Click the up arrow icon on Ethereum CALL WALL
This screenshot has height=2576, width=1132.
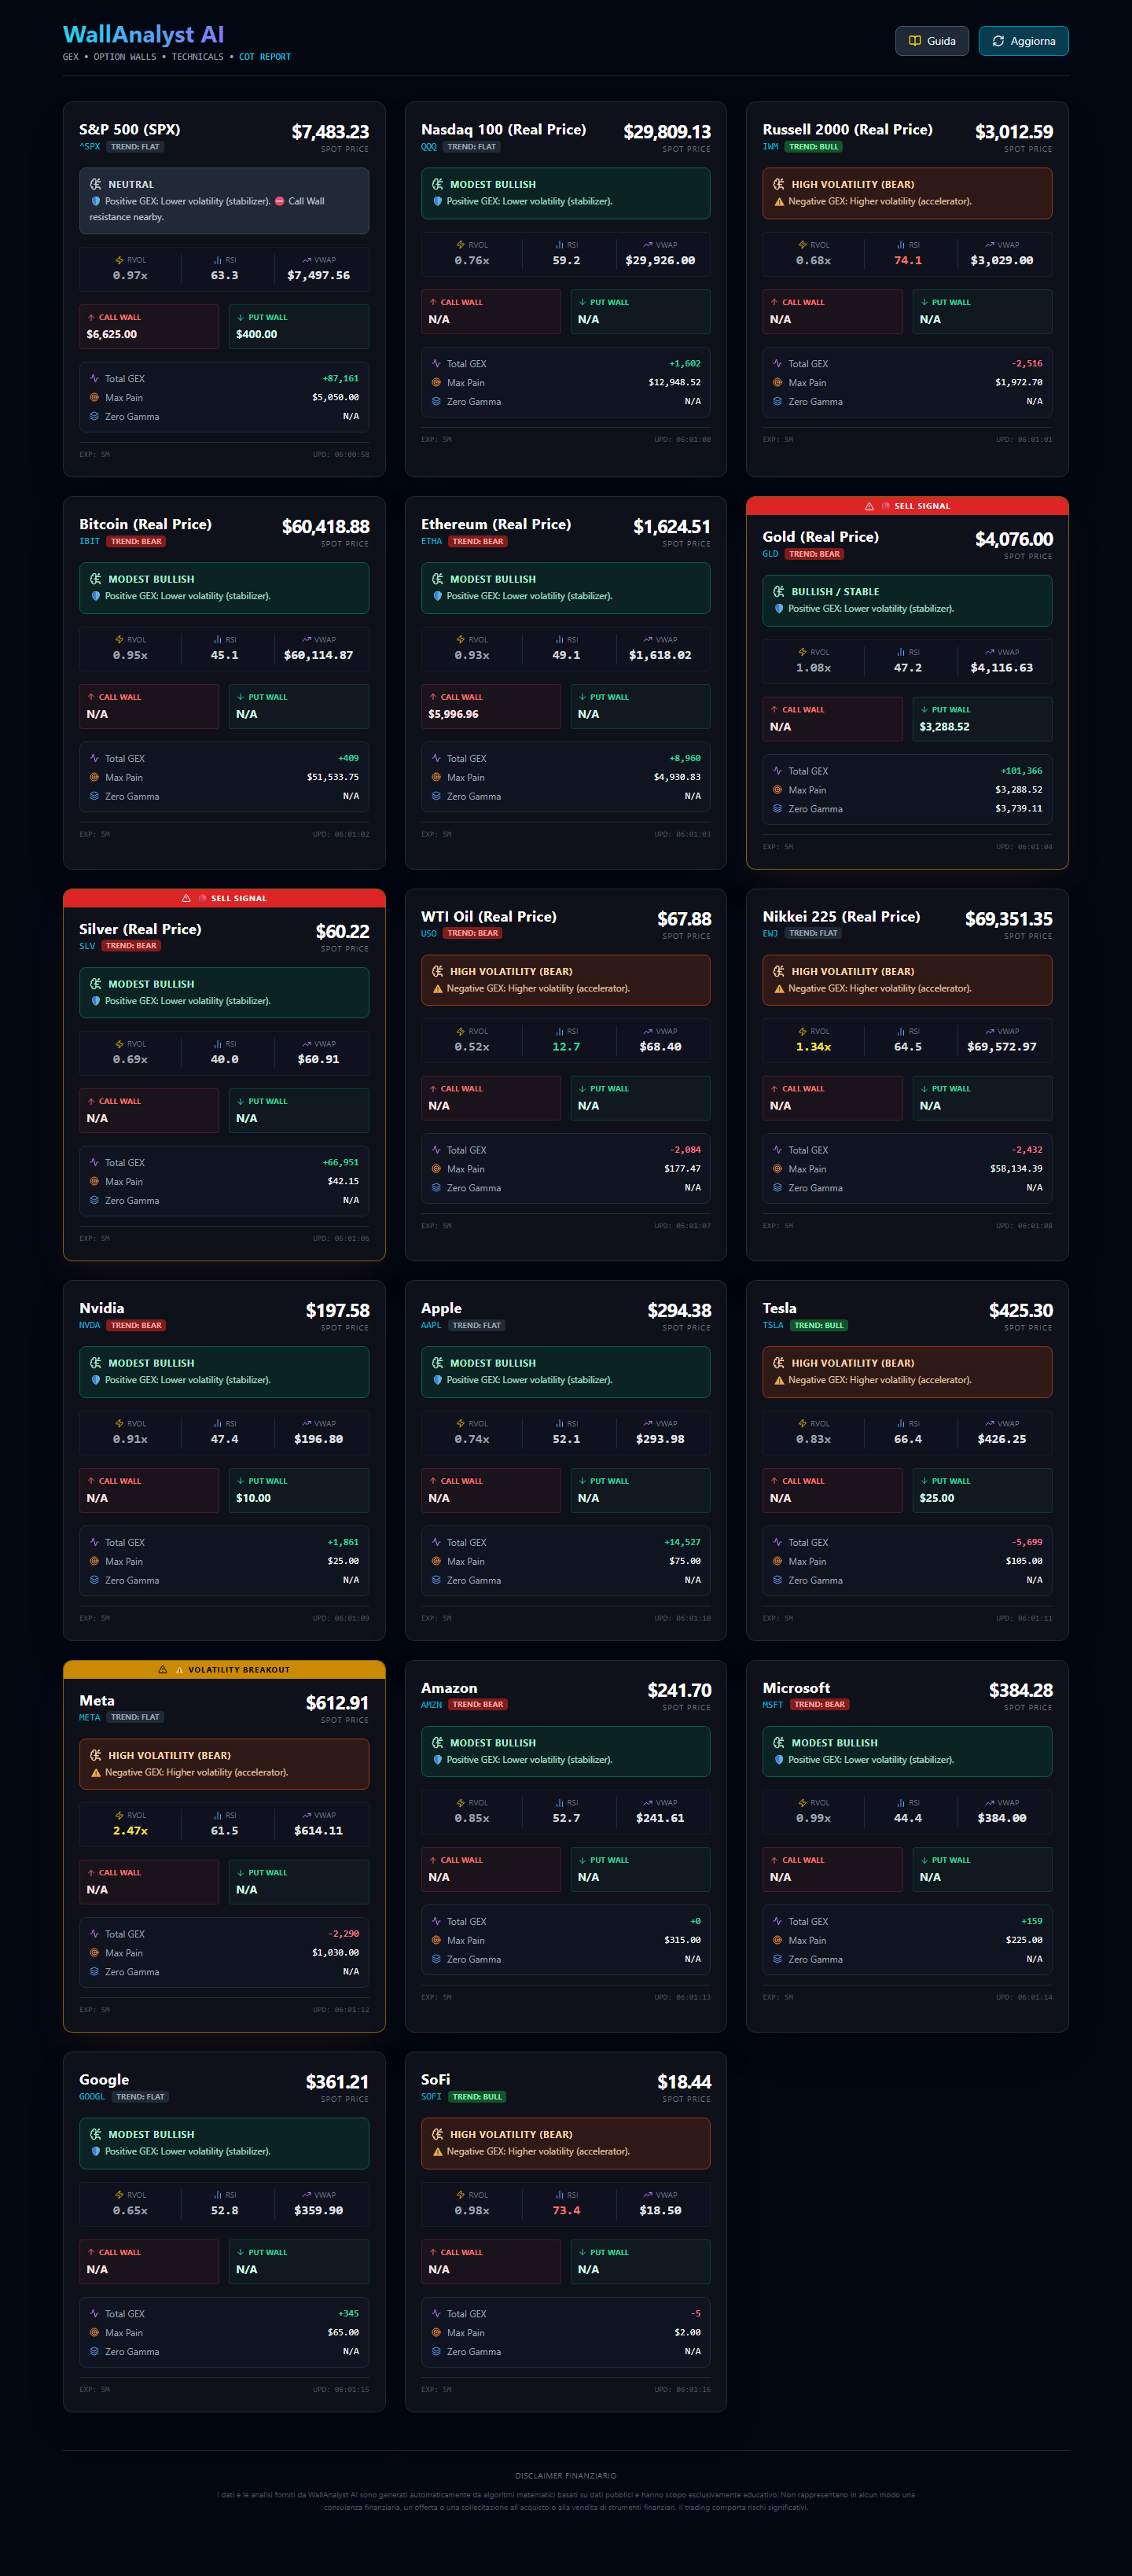point(433,697)
